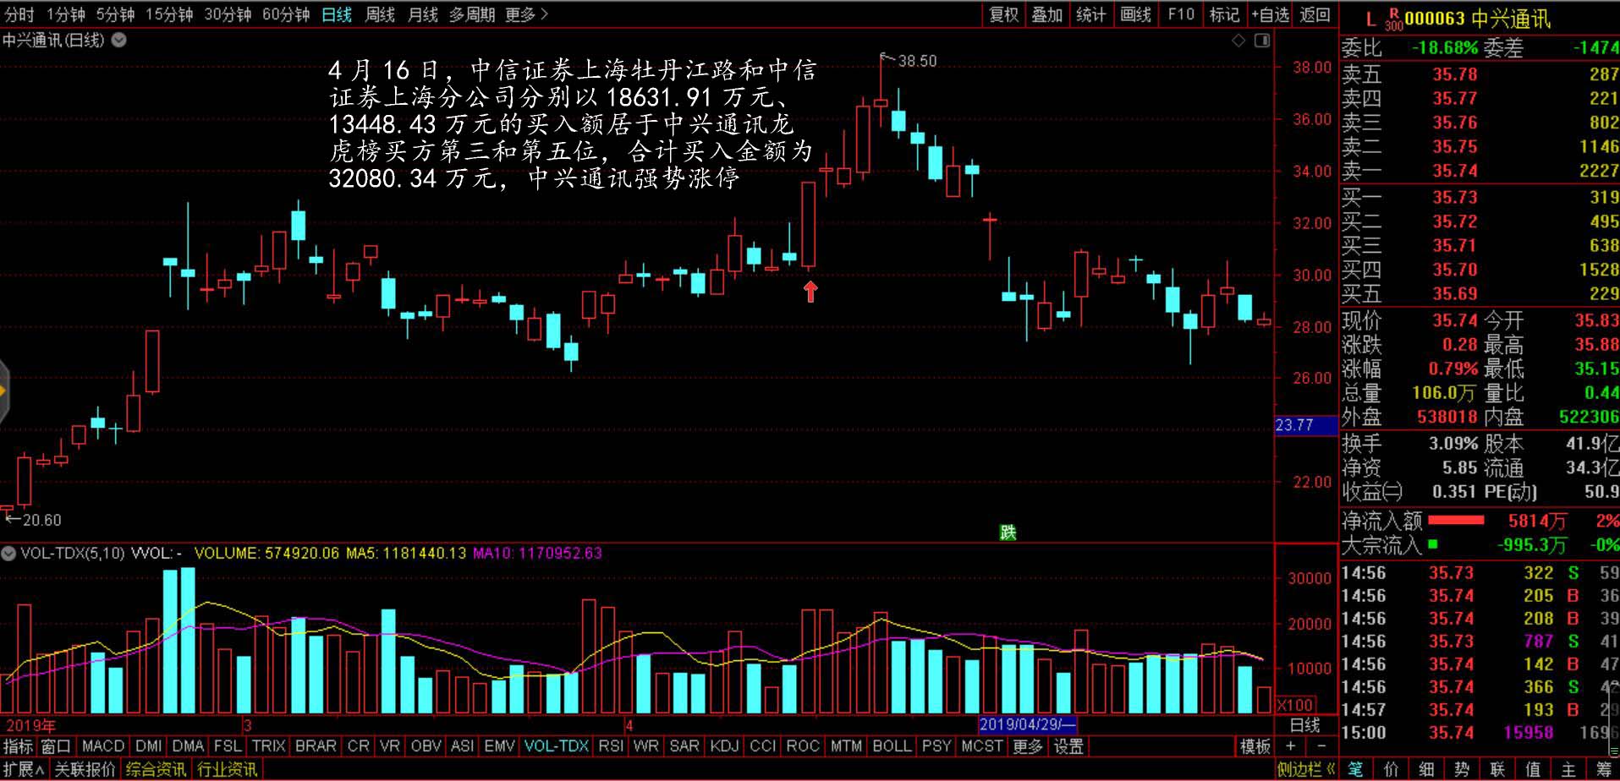Click the L indicator beside the stock code
The image size is (1620, 781).
tap(1370, 19)
